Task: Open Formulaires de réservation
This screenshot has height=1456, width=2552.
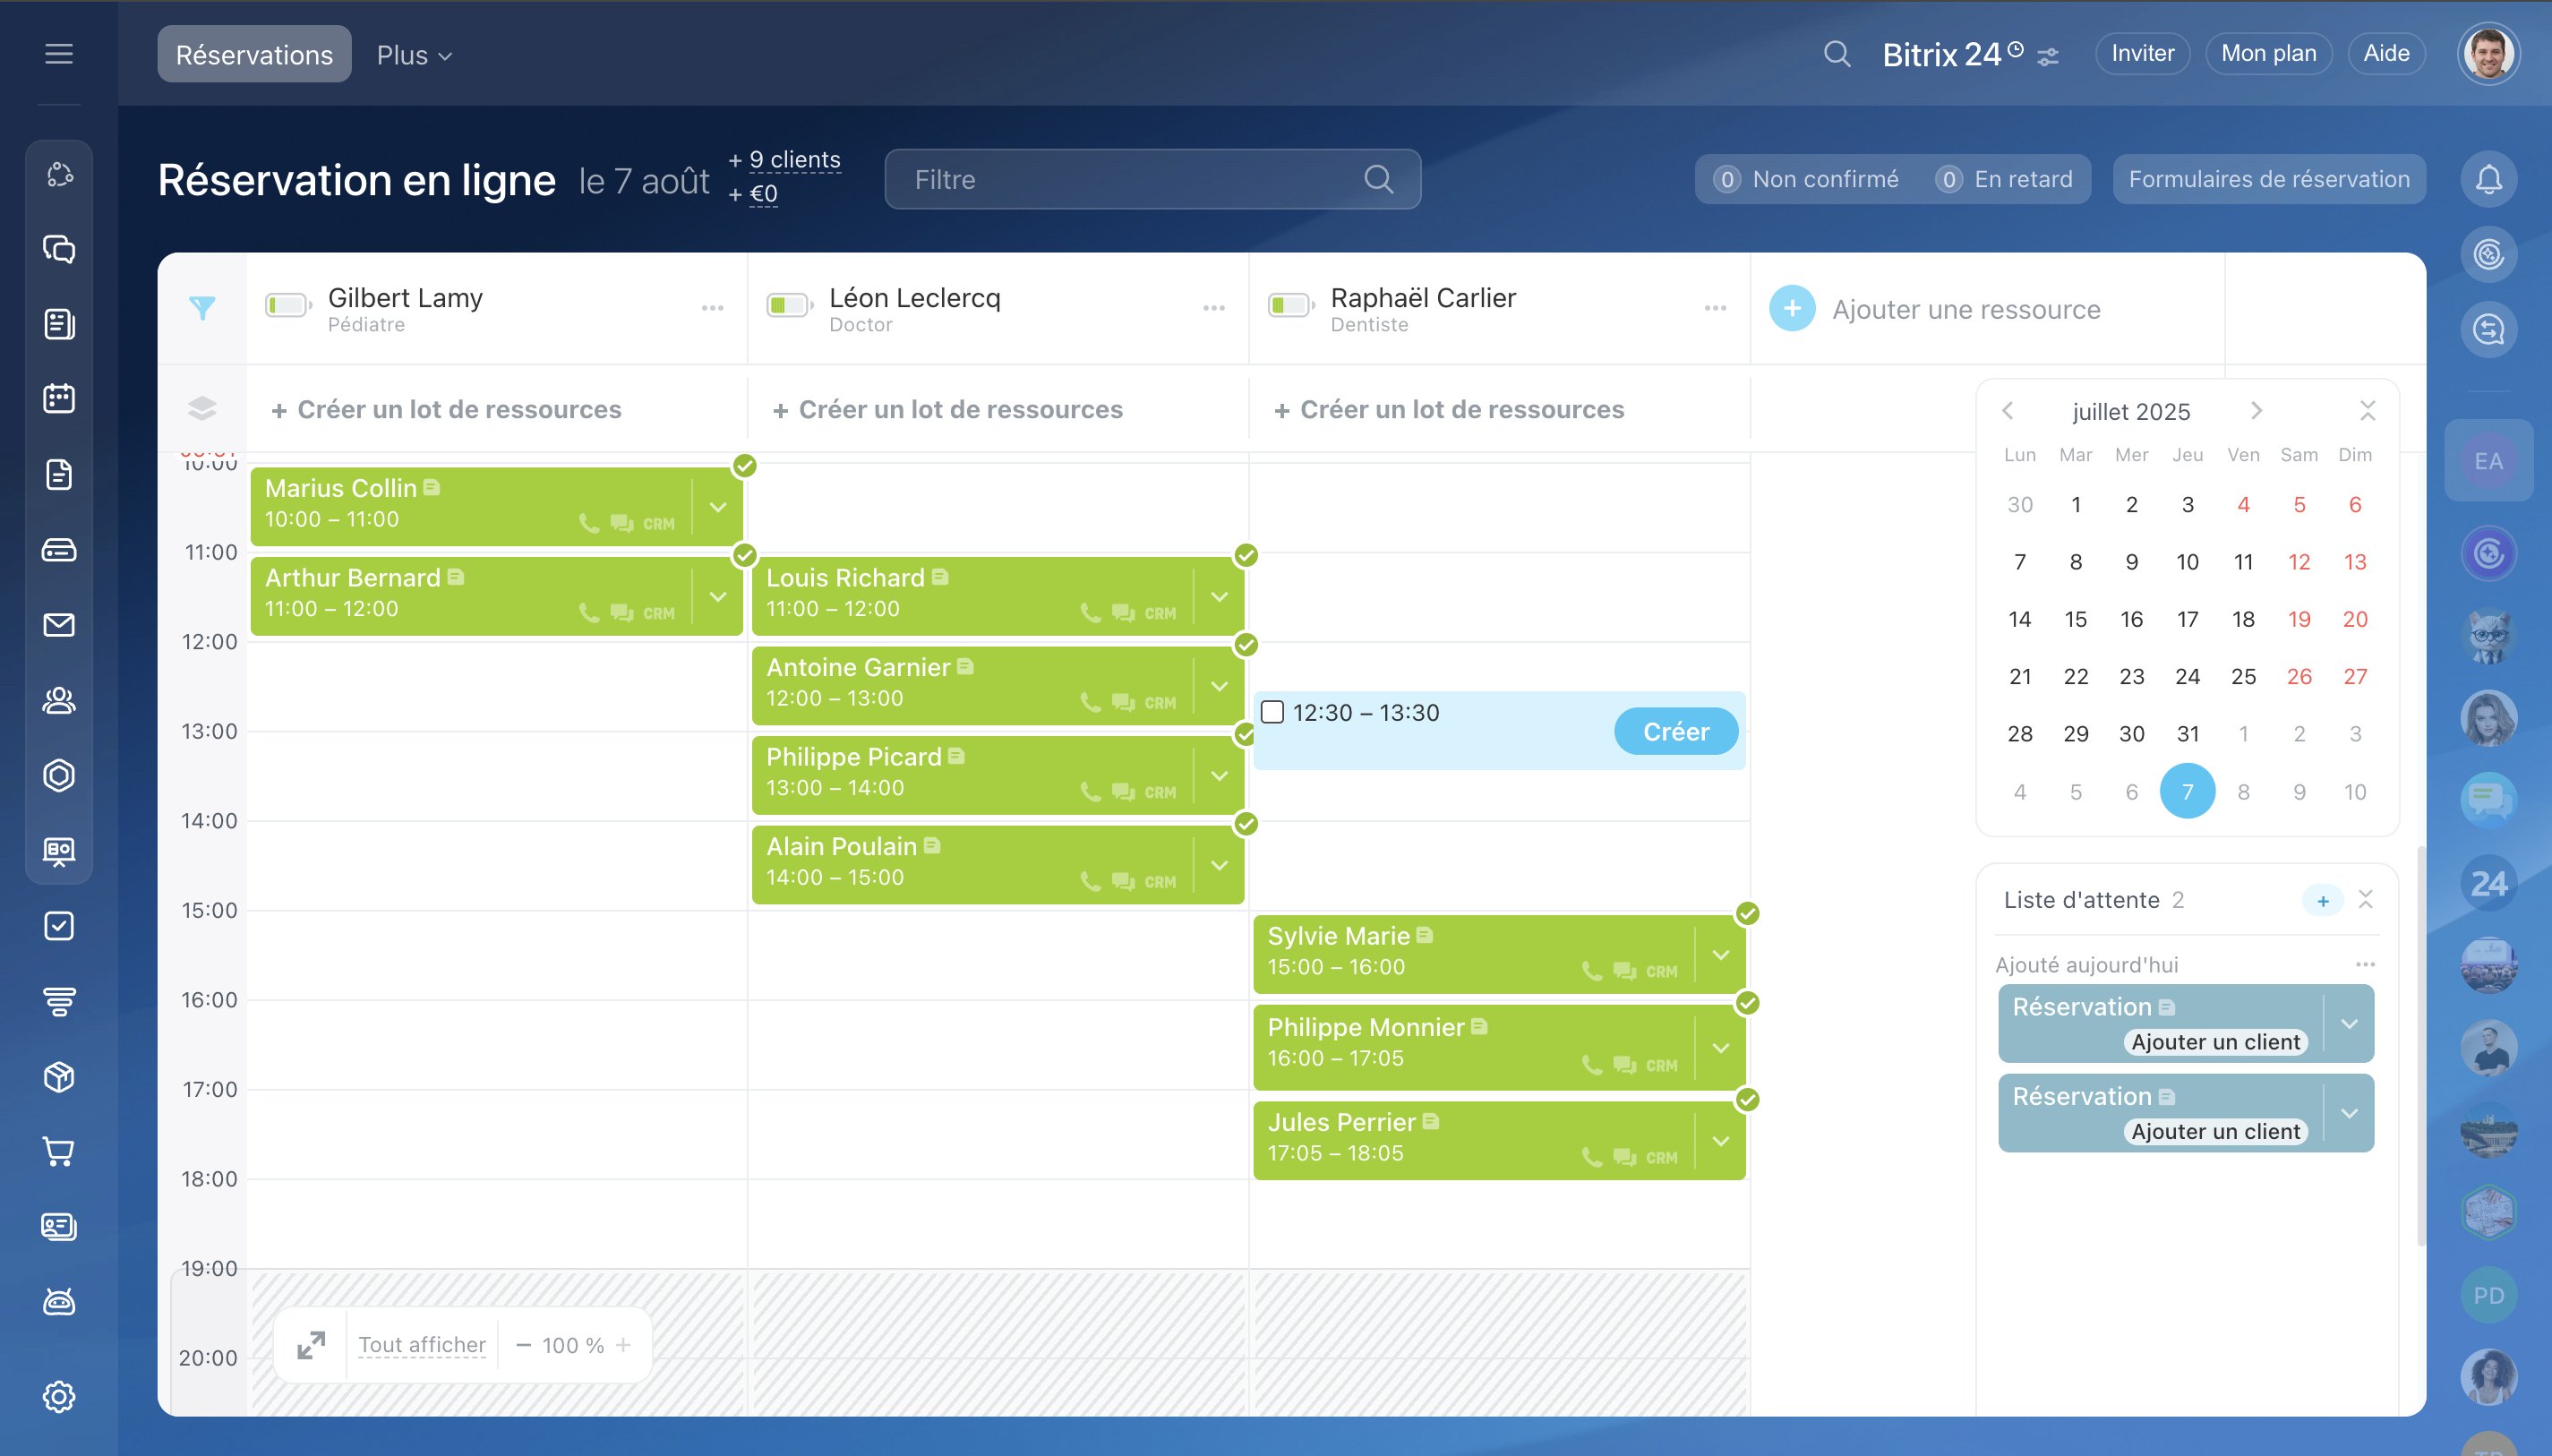Action: click(x=2268, y=180)
